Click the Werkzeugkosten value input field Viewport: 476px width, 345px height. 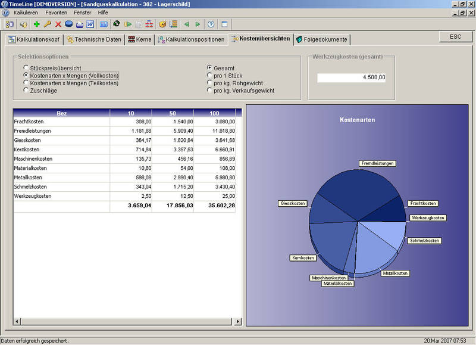[x=352, y=77]
